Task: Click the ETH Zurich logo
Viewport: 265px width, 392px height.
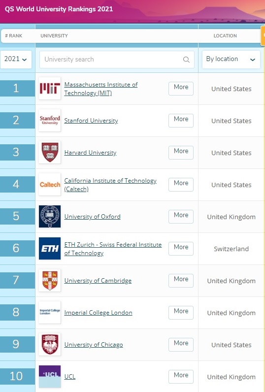Action: pos(50,249)
